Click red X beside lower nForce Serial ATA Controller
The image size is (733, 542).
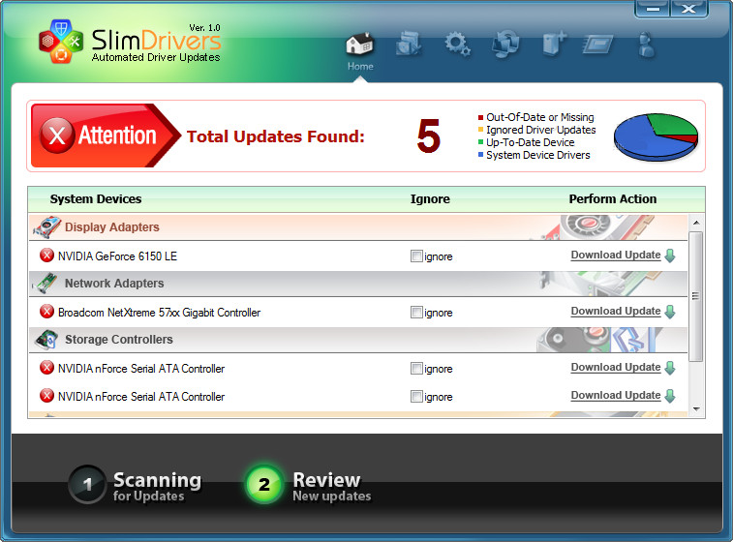pyautogui.click(x=46, y=395)
